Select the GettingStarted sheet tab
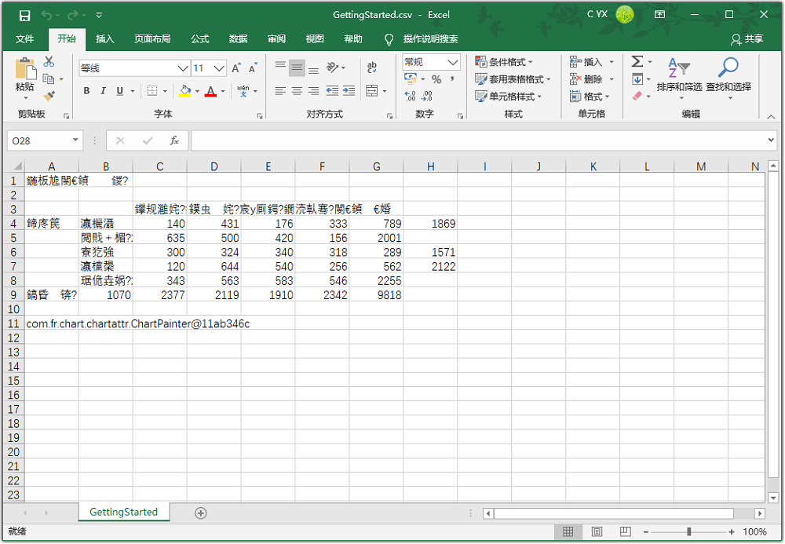 (124, 512)
